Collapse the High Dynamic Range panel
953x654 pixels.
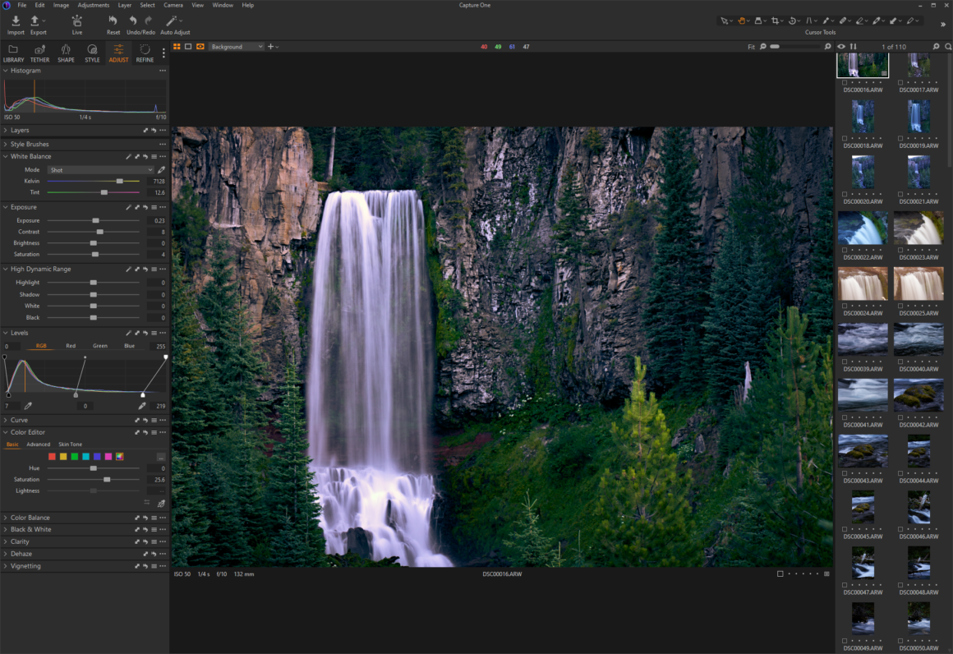click(x=6, y=269)
